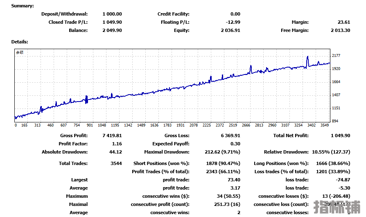Click the 1783 tick on the X axis
This screenshot has height=217, width=366.
167,125
